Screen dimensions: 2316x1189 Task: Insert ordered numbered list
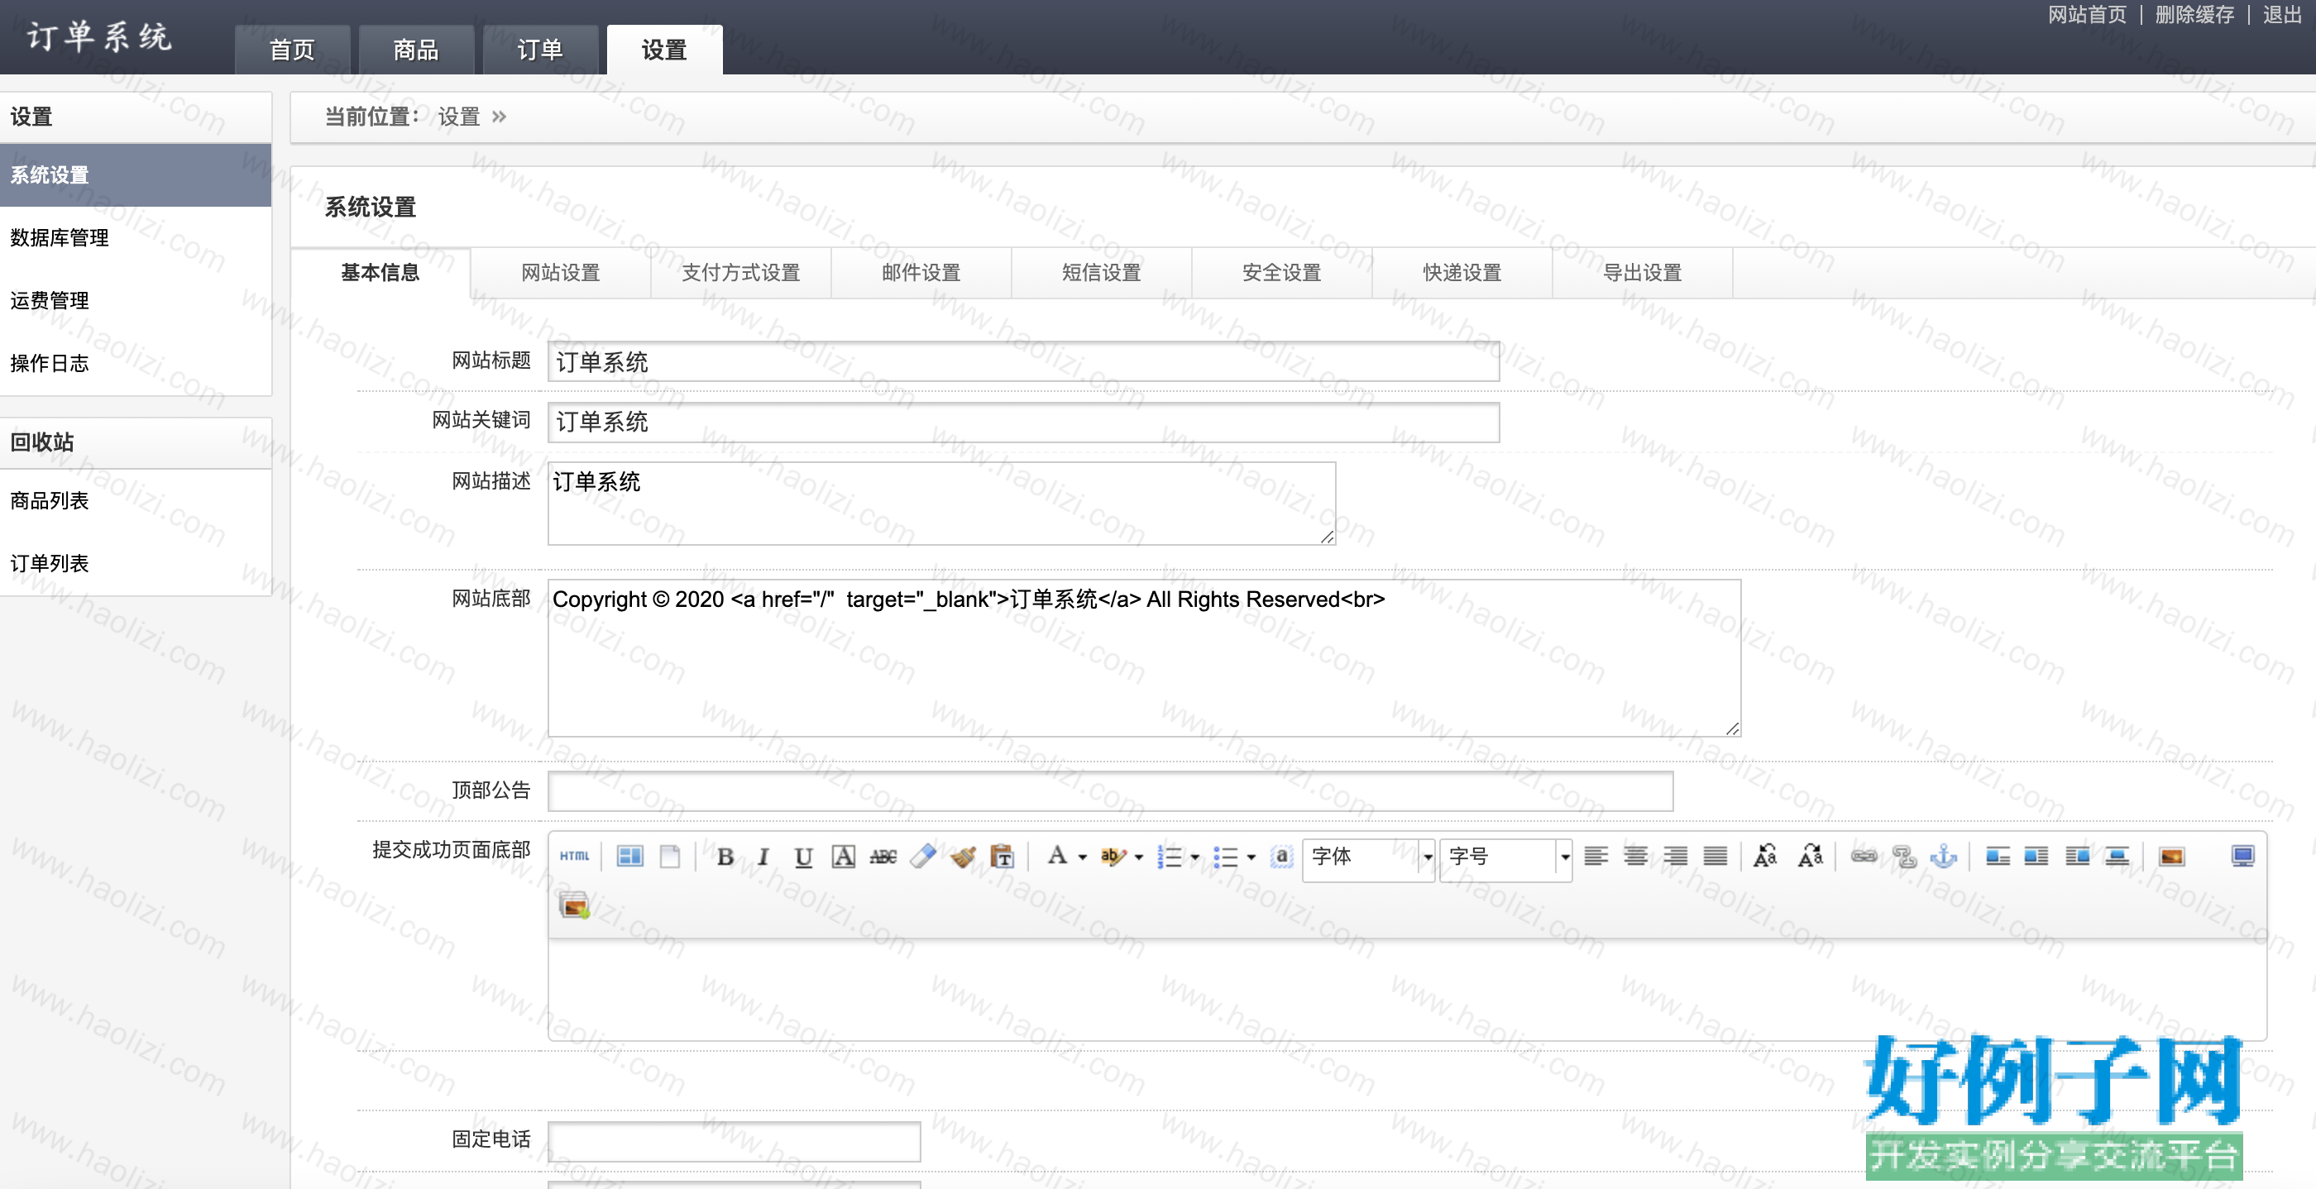[1169, 857]
